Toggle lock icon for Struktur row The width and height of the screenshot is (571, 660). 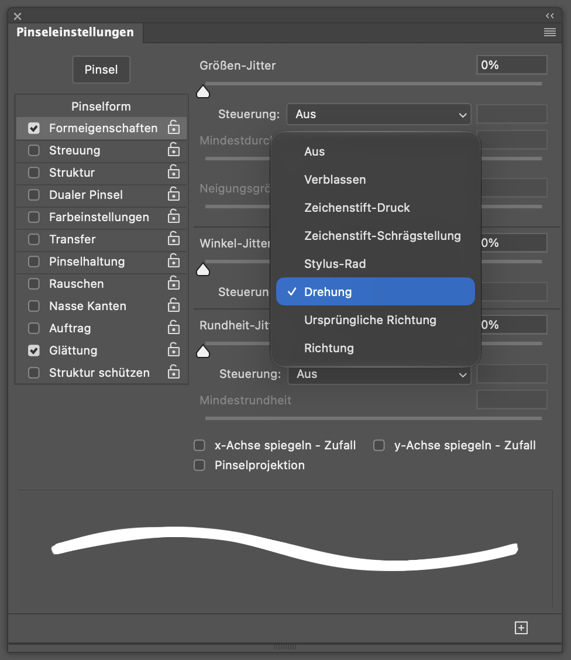[174, 172]
